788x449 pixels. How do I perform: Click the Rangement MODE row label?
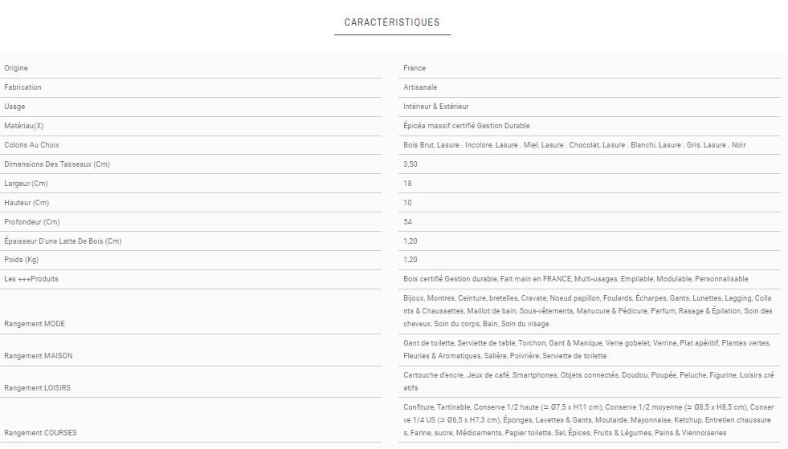[35, 324]
